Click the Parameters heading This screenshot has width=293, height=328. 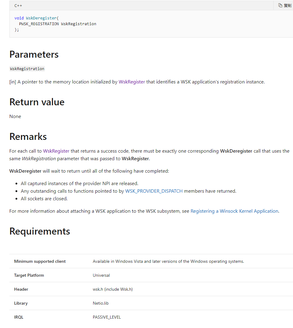34,54
